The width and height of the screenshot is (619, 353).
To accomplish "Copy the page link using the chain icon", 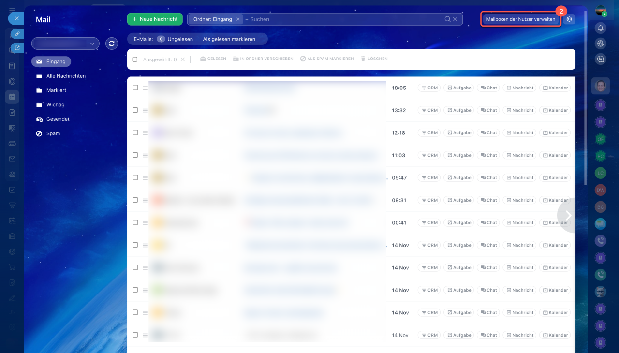I will (x=17, y=34).
